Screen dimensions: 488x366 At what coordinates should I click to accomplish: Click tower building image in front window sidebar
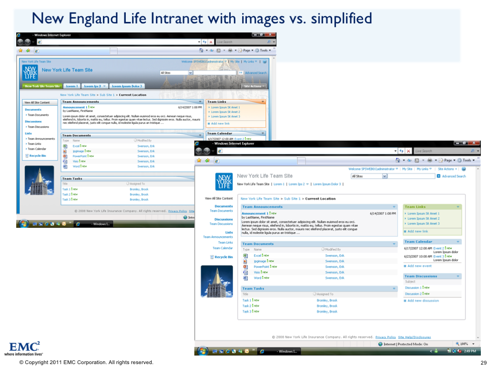(217, 281)
